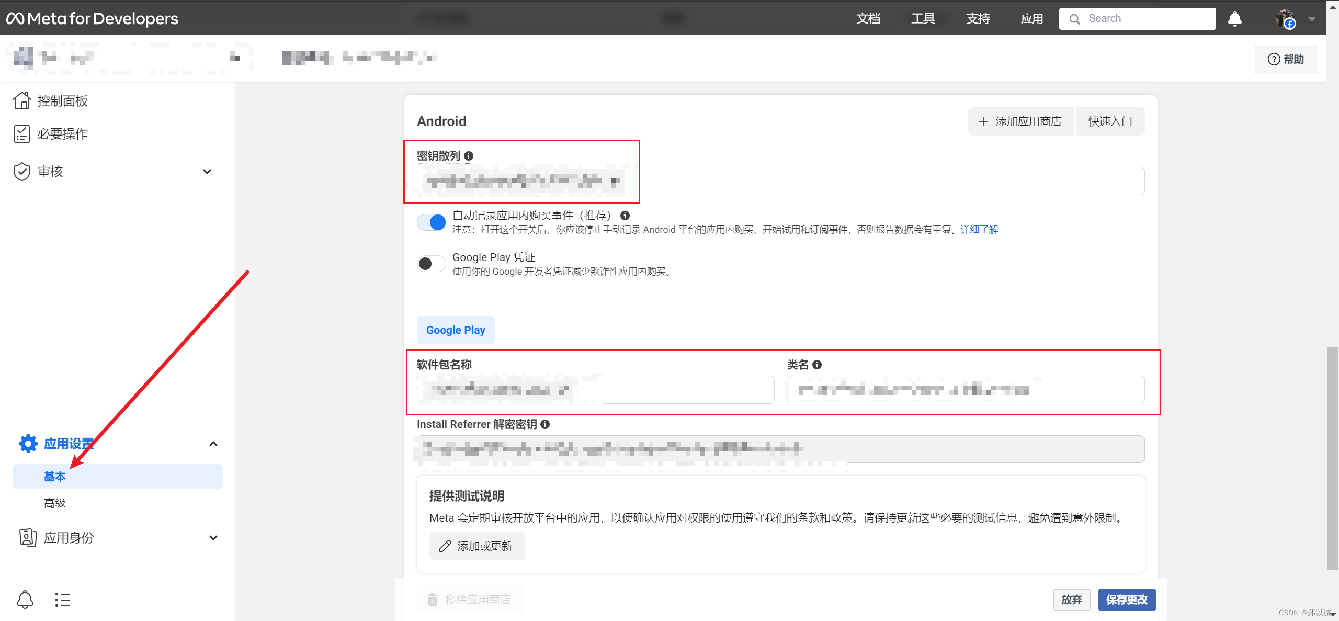
Task: Open the 详细了解 link
Action: coord(979,230)
